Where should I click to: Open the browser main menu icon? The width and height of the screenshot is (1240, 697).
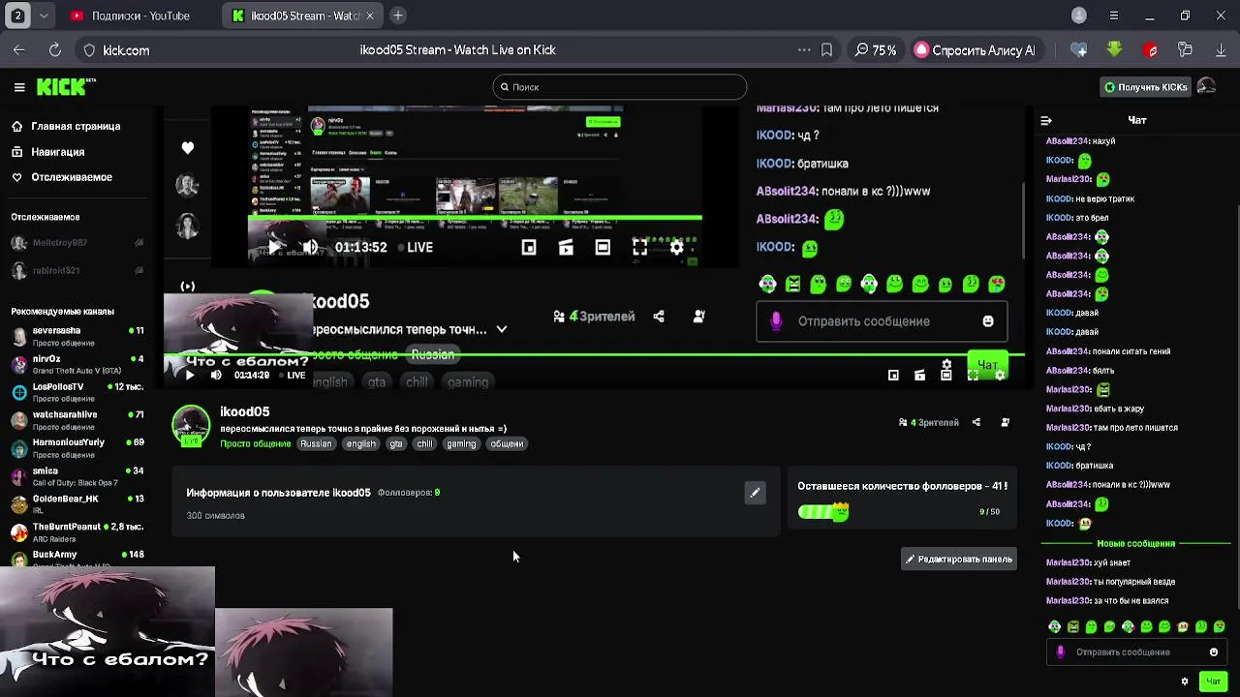coord(1114,15)
